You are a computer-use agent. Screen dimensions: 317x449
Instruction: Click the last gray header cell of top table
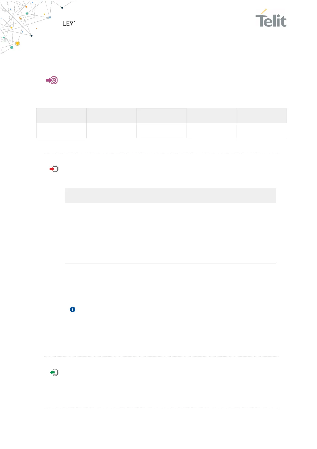click(x=262, y=115)
